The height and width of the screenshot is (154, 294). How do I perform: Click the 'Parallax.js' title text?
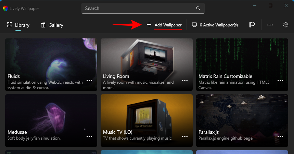click(x=208, y=132)
